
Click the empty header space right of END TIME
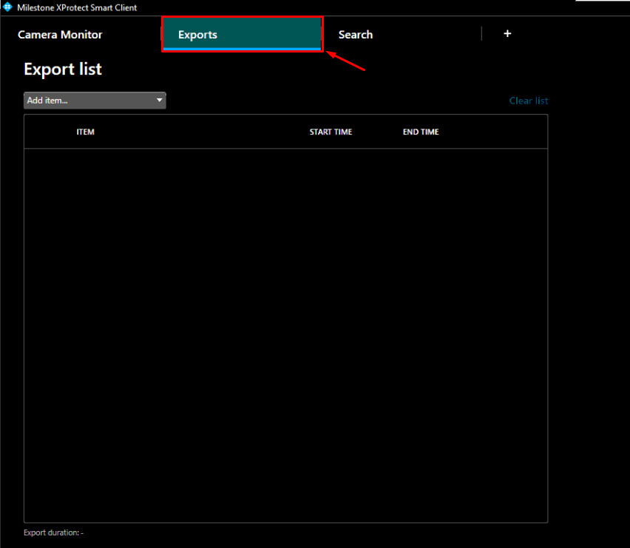tap(495, 132)
